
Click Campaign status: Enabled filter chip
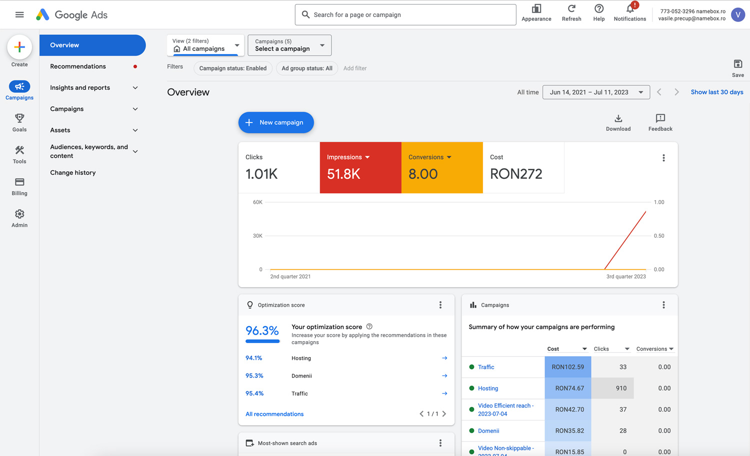point(233,68)
